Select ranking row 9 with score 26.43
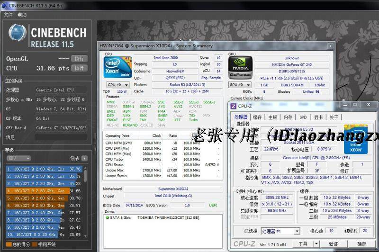Image resolution: width=379 pixels, height=252 pixels. [45, 227]
